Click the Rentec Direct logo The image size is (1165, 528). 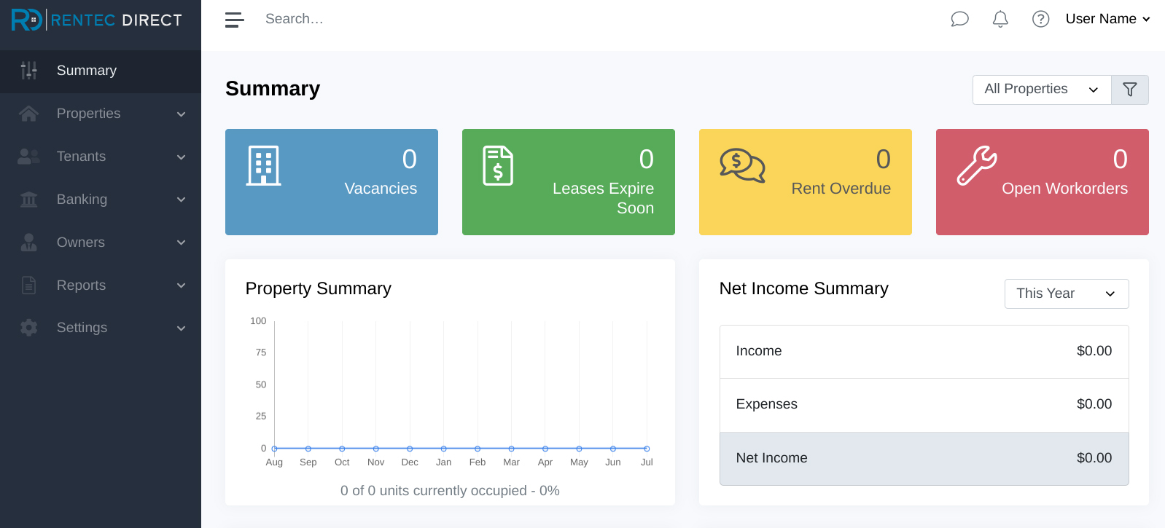tap(97, 20)
